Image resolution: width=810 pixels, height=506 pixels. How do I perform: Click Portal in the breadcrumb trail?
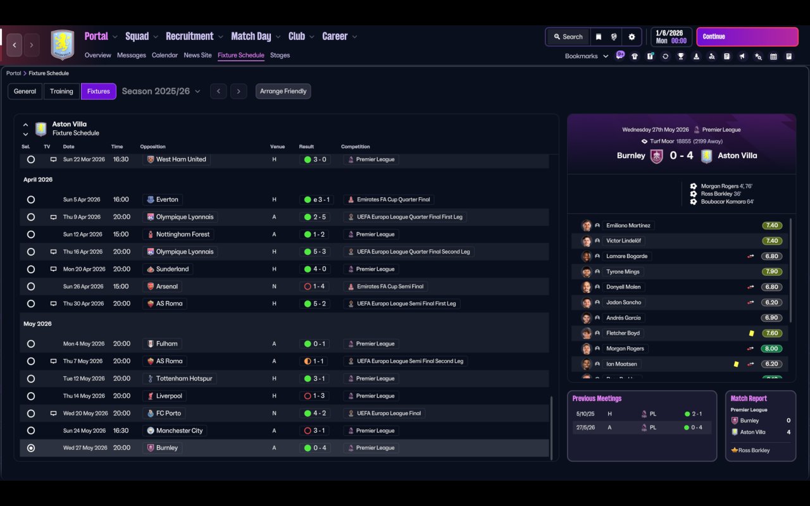[x=13, y=73]
